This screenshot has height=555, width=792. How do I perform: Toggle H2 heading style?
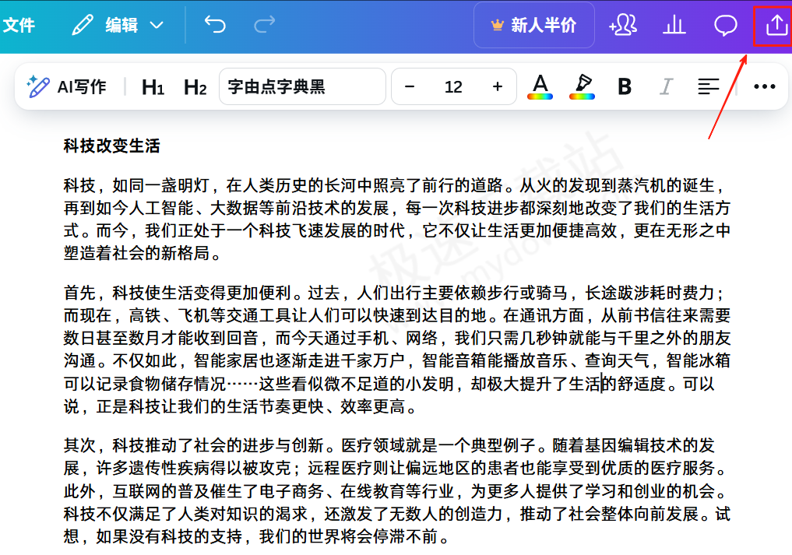(195, 86)
